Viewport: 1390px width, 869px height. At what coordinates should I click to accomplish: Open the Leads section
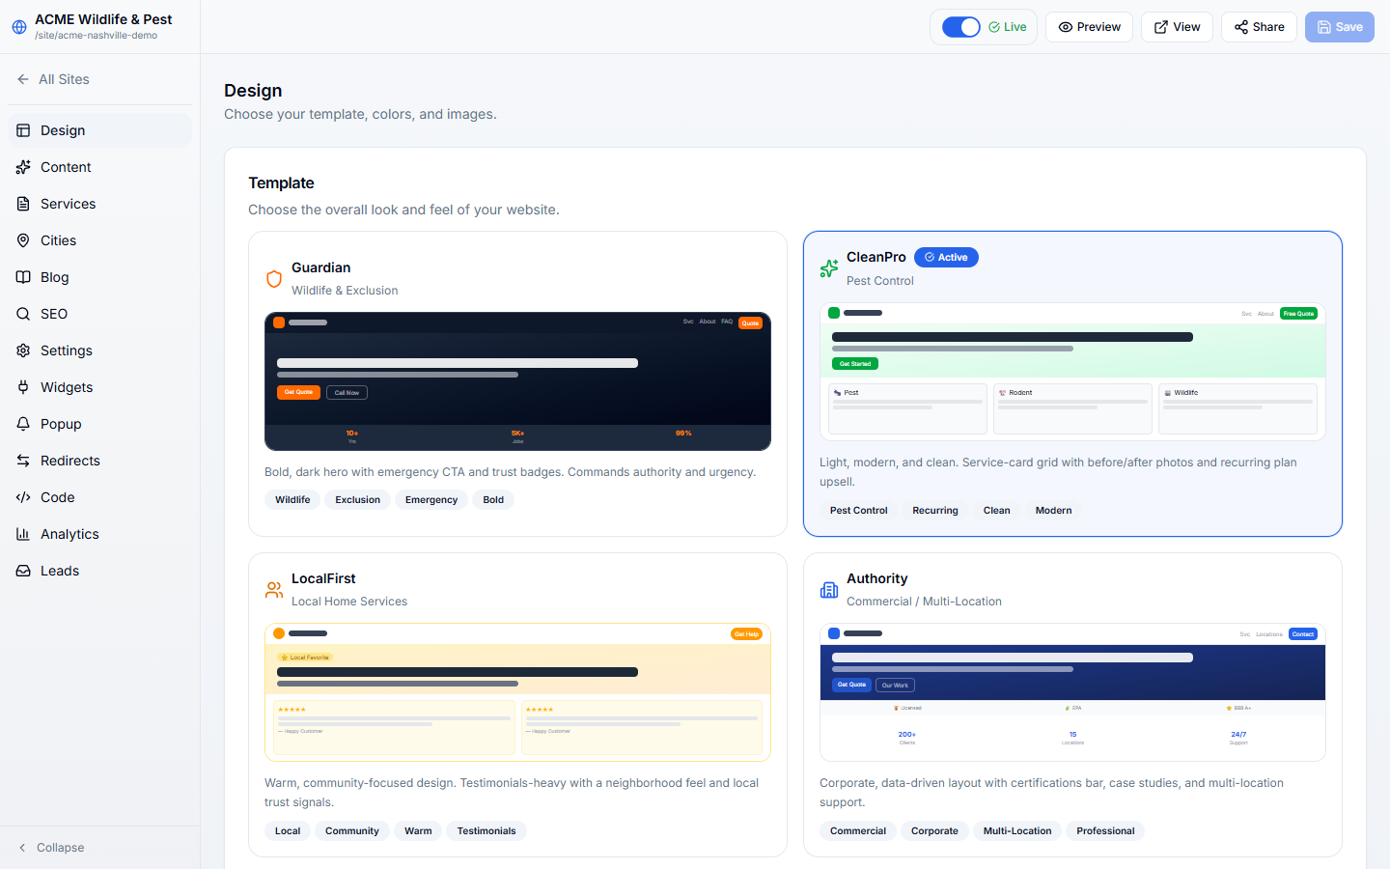pyautogui.click(x=99, y=571)
